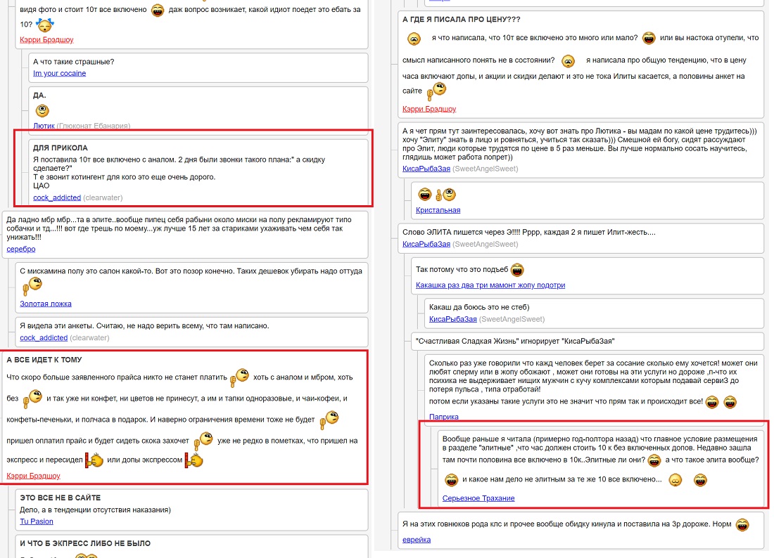This screenshot has width=774, height=558.
Task: Open the Im your cocaine profile link
Action: pyautogui.click(x=59, y=73)
